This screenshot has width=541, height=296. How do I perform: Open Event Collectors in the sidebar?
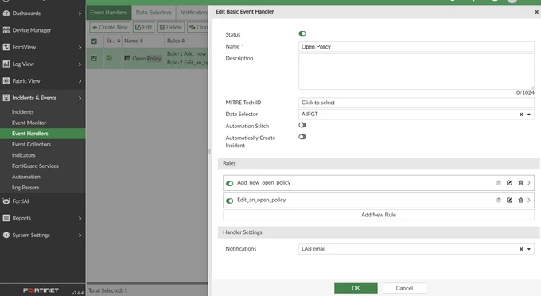click(x=31, y=144)
